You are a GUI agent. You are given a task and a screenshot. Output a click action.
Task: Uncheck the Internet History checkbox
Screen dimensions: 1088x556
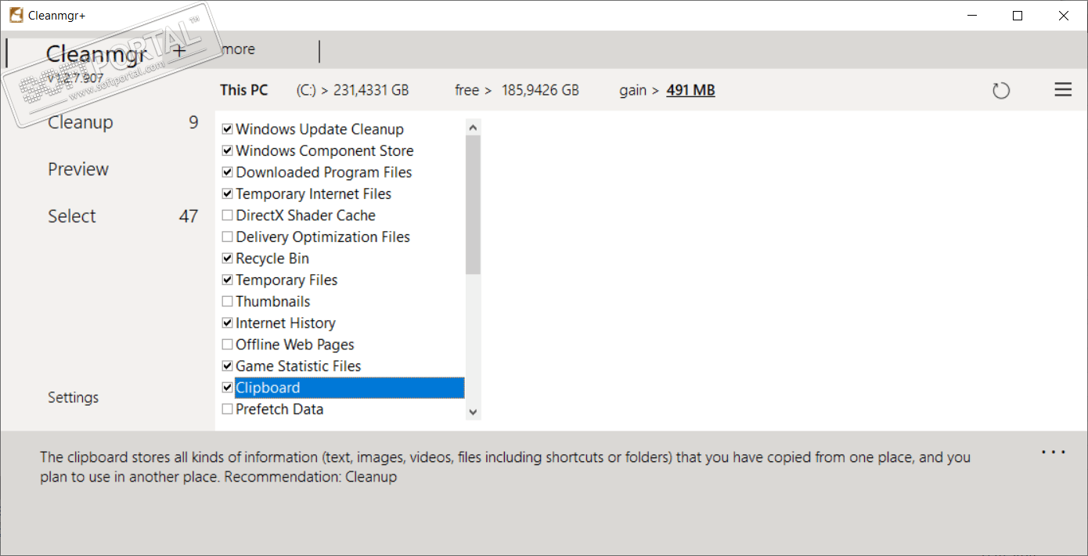click(x=228, y=323)
